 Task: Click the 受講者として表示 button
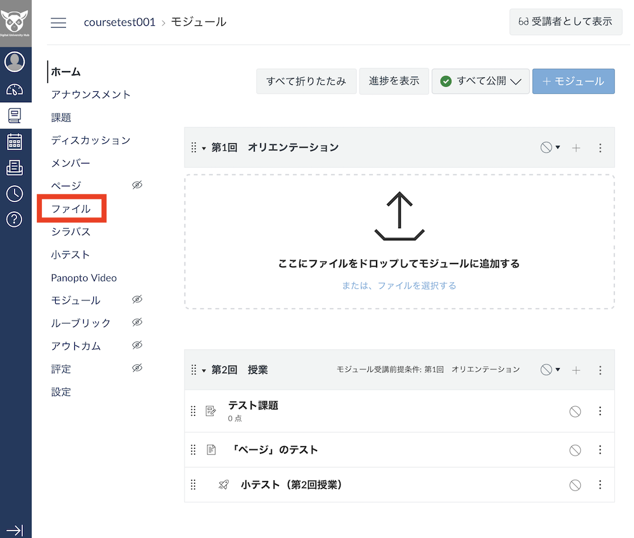point(566,22)
